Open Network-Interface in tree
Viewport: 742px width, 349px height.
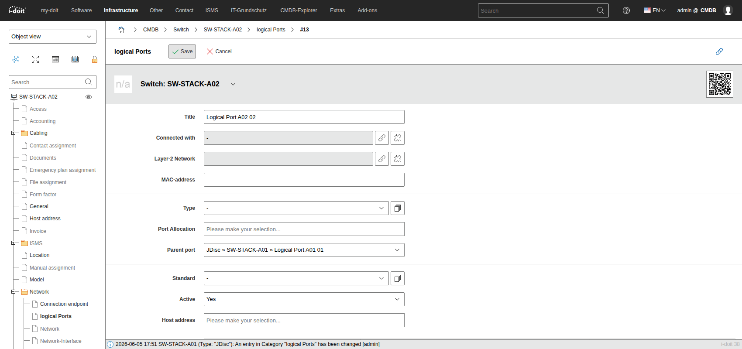click(x=61, y=341)
